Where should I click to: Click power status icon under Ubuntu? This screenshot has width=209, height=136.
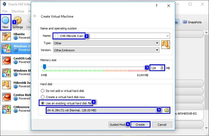16,38
